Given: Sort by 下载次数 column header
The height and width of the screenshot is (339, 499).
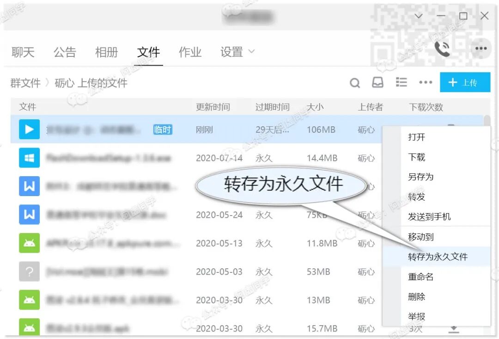Looking at the screenshot, I should click(426, 107).
